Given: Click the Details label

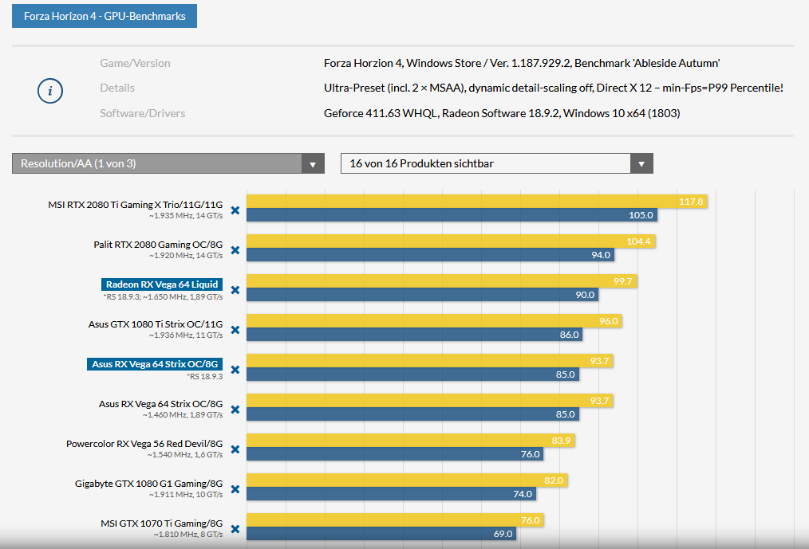Looking at the screenshot, I should pyautogui.click(x=117, y=88).
